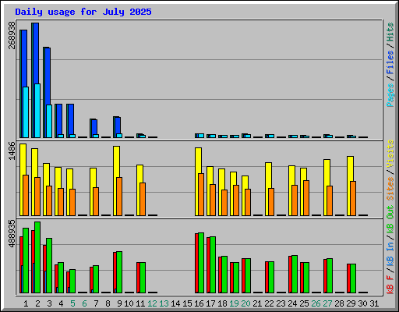Click the red kB F bar for day 16
This screenshot has width=399, height=312.
pos(196,263)
